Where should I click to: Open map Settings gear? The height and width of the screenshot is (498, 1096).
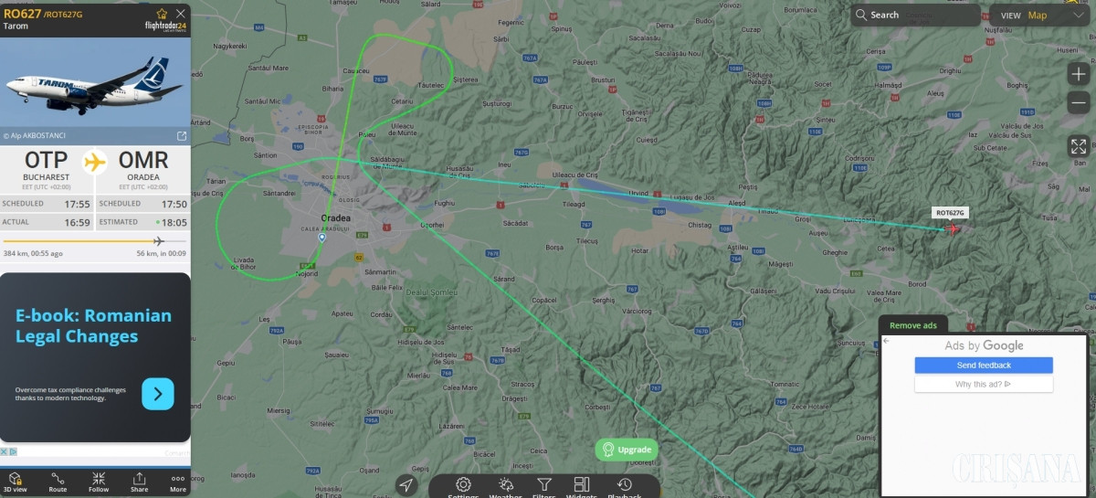(463, 486)
